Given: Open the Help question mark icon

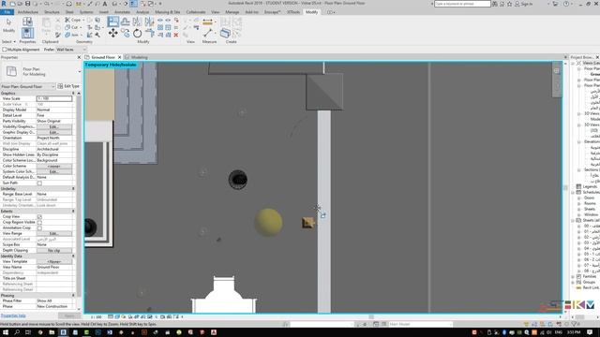Looking at the screenshot, I should [566, 4].
